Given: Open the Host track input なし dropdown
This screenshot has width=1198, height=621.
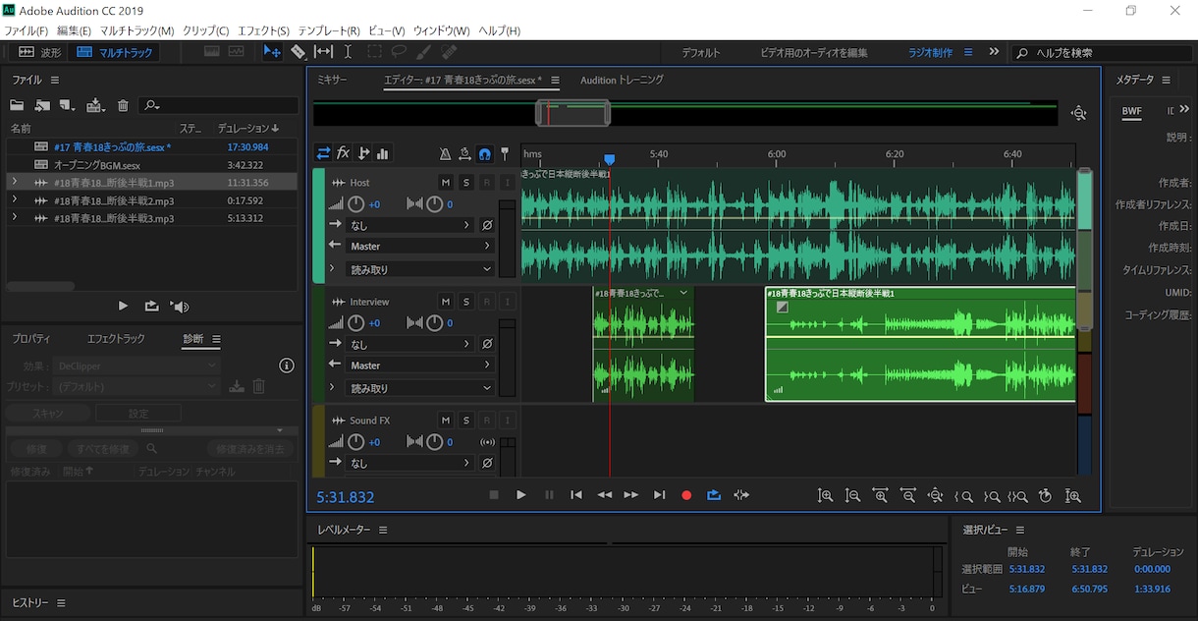Looking at the screenshot, I should (410, 225).
